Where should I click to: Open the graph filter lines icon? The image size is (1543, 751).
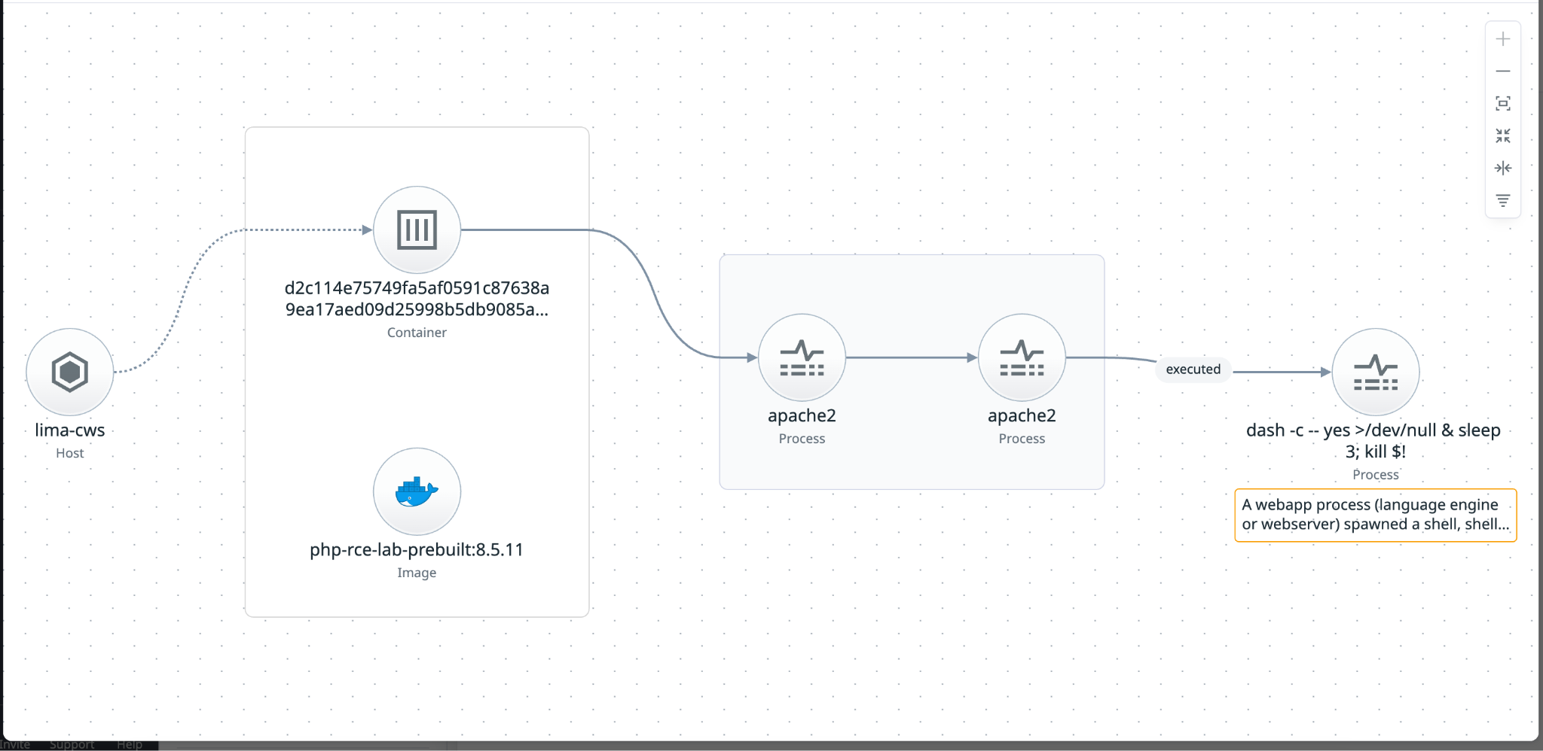tap(1502, 201)
